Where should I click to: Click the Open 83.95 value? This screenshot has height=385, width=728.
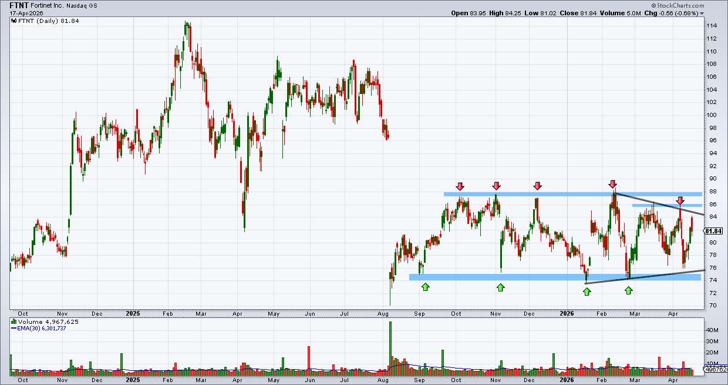(x=469, y=13)
